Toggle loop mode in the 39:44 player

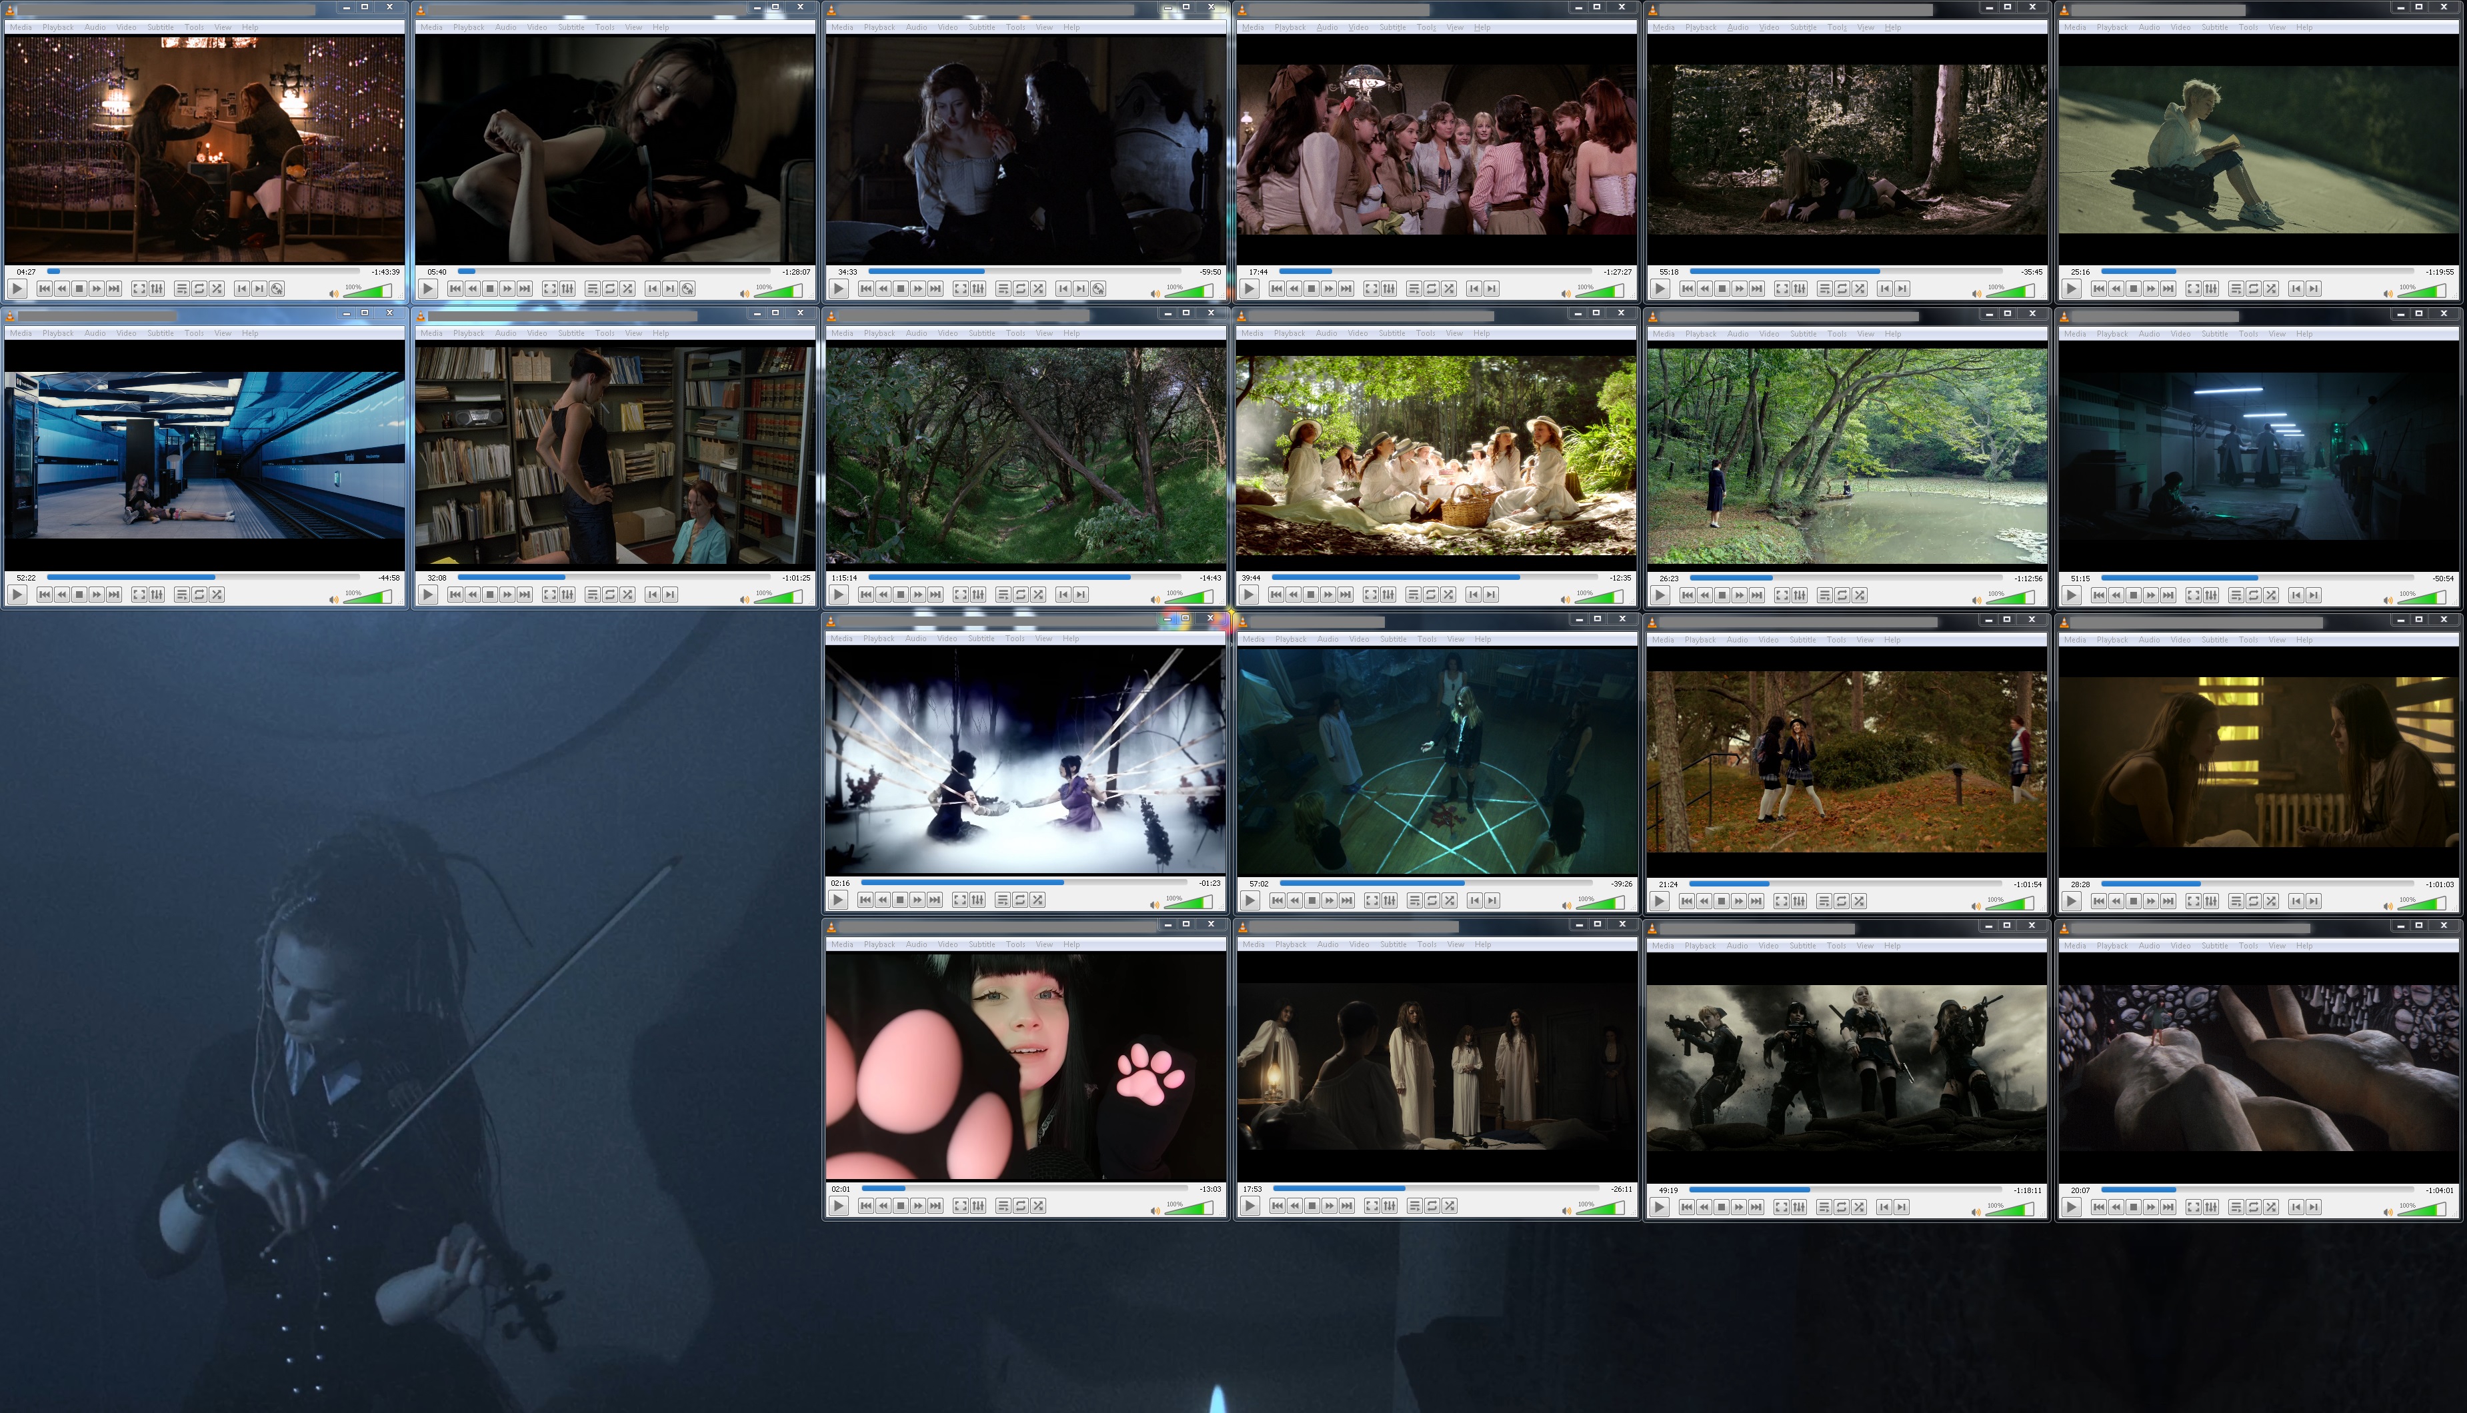click(1430, 595)
